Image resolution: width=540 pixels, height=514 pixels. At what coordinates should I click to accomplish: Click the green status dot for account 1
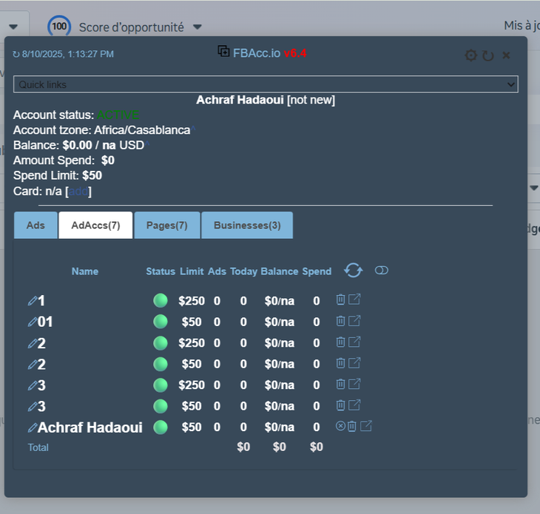[x=161, y=300]
